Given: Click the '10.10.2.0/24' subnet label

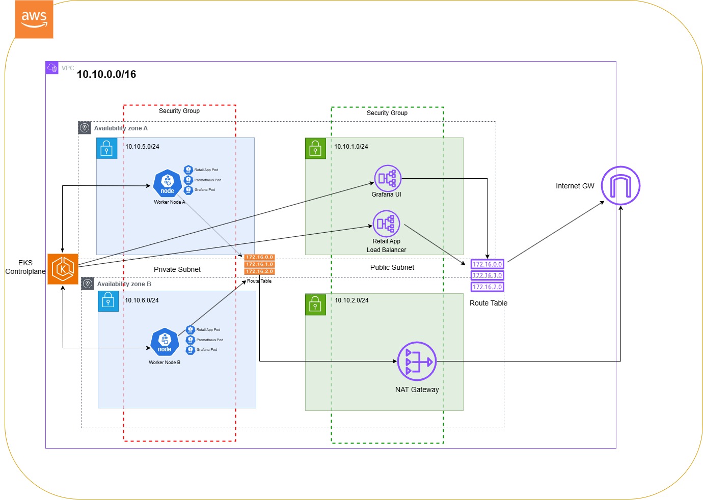Looking at the screenshot, I should tap(351, 300).
